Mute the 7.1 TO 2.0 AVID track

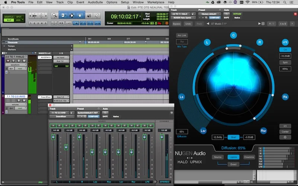(24, 100)
